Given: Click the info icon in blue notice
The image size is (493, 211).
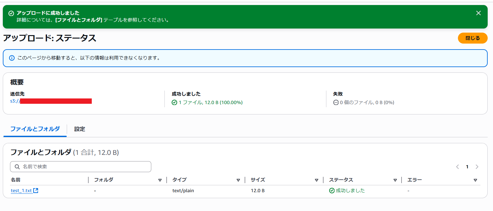Looking at the screenshot, I should [x=12, y=58].
